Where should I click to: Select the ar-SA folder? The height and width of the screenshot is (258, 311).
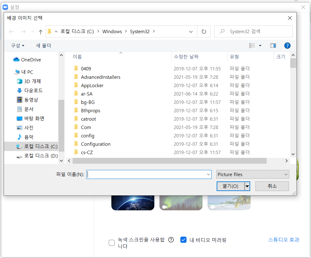click(87, 94)
